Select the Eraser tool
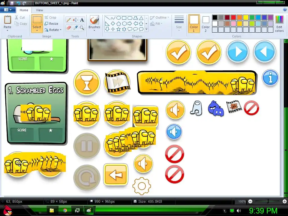Screen dimensions: 288x216 coord(69,28)
